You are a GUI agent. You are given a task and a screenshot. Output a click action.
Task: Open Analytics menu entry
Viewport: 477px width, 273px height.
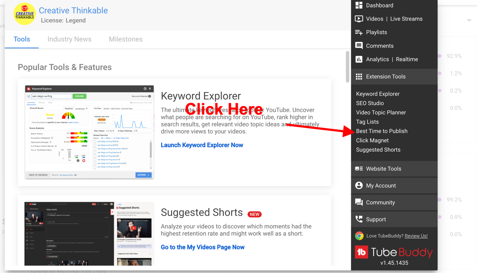[x=377, y=59]
